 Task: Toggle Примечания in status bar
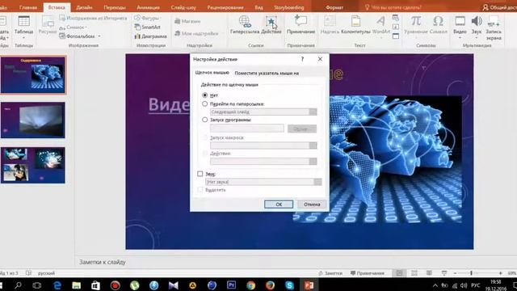coord(368,273)
